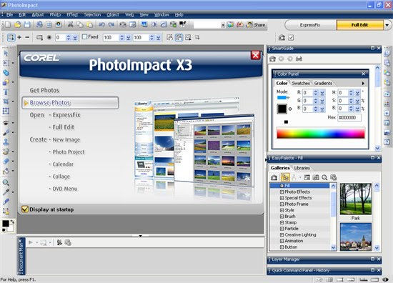Click the Undo arrow icon
The width and height of the screenshot is (393, 283).
(101, 24)
